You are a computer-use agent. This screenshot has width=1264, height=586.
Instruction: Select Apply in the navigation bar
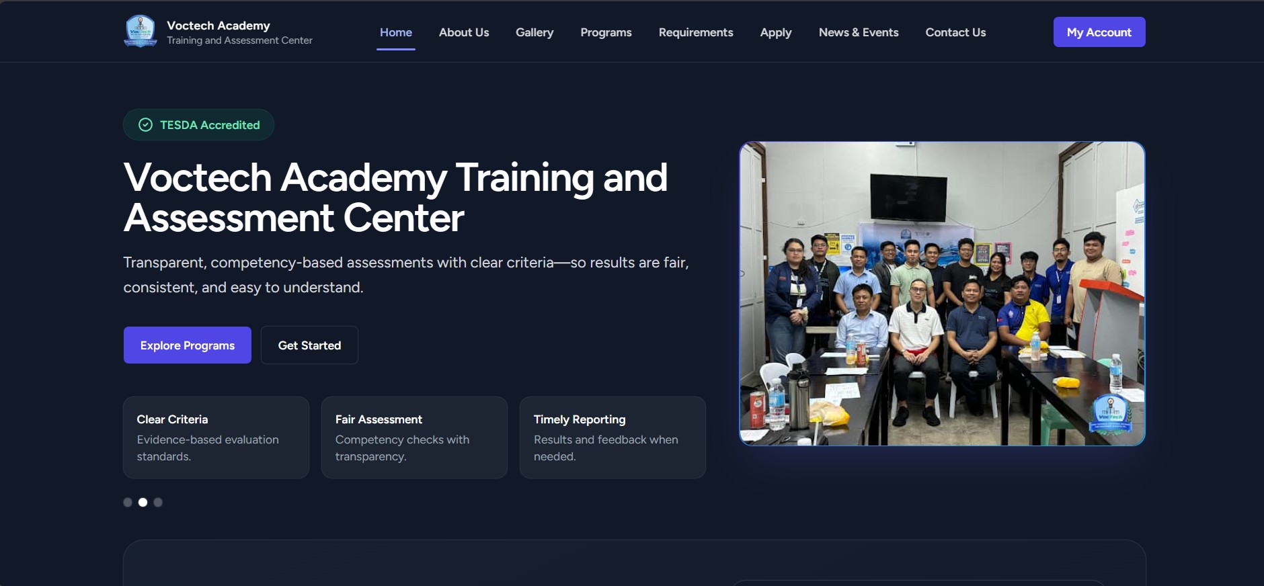[x=775, y=32]
